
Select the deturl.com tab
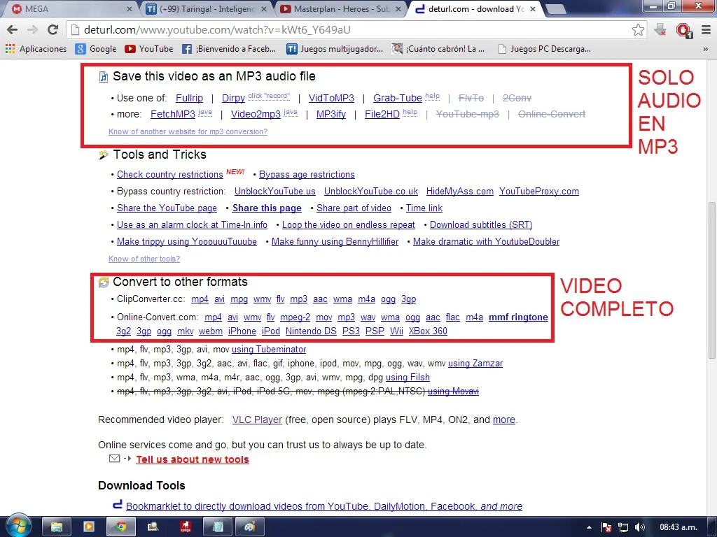pyautogui.click(x=475, y=8)
